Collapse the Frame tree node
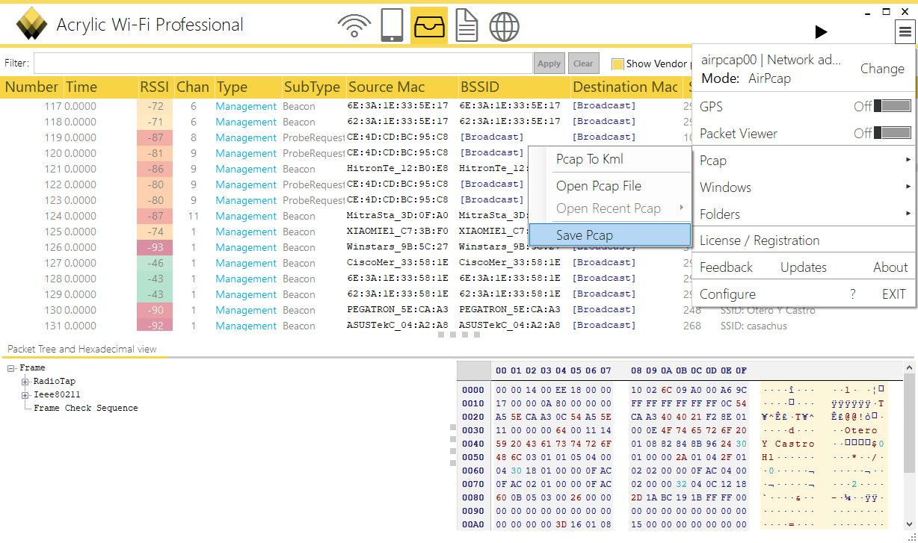918x543 pixels. [x=11, y=368]
